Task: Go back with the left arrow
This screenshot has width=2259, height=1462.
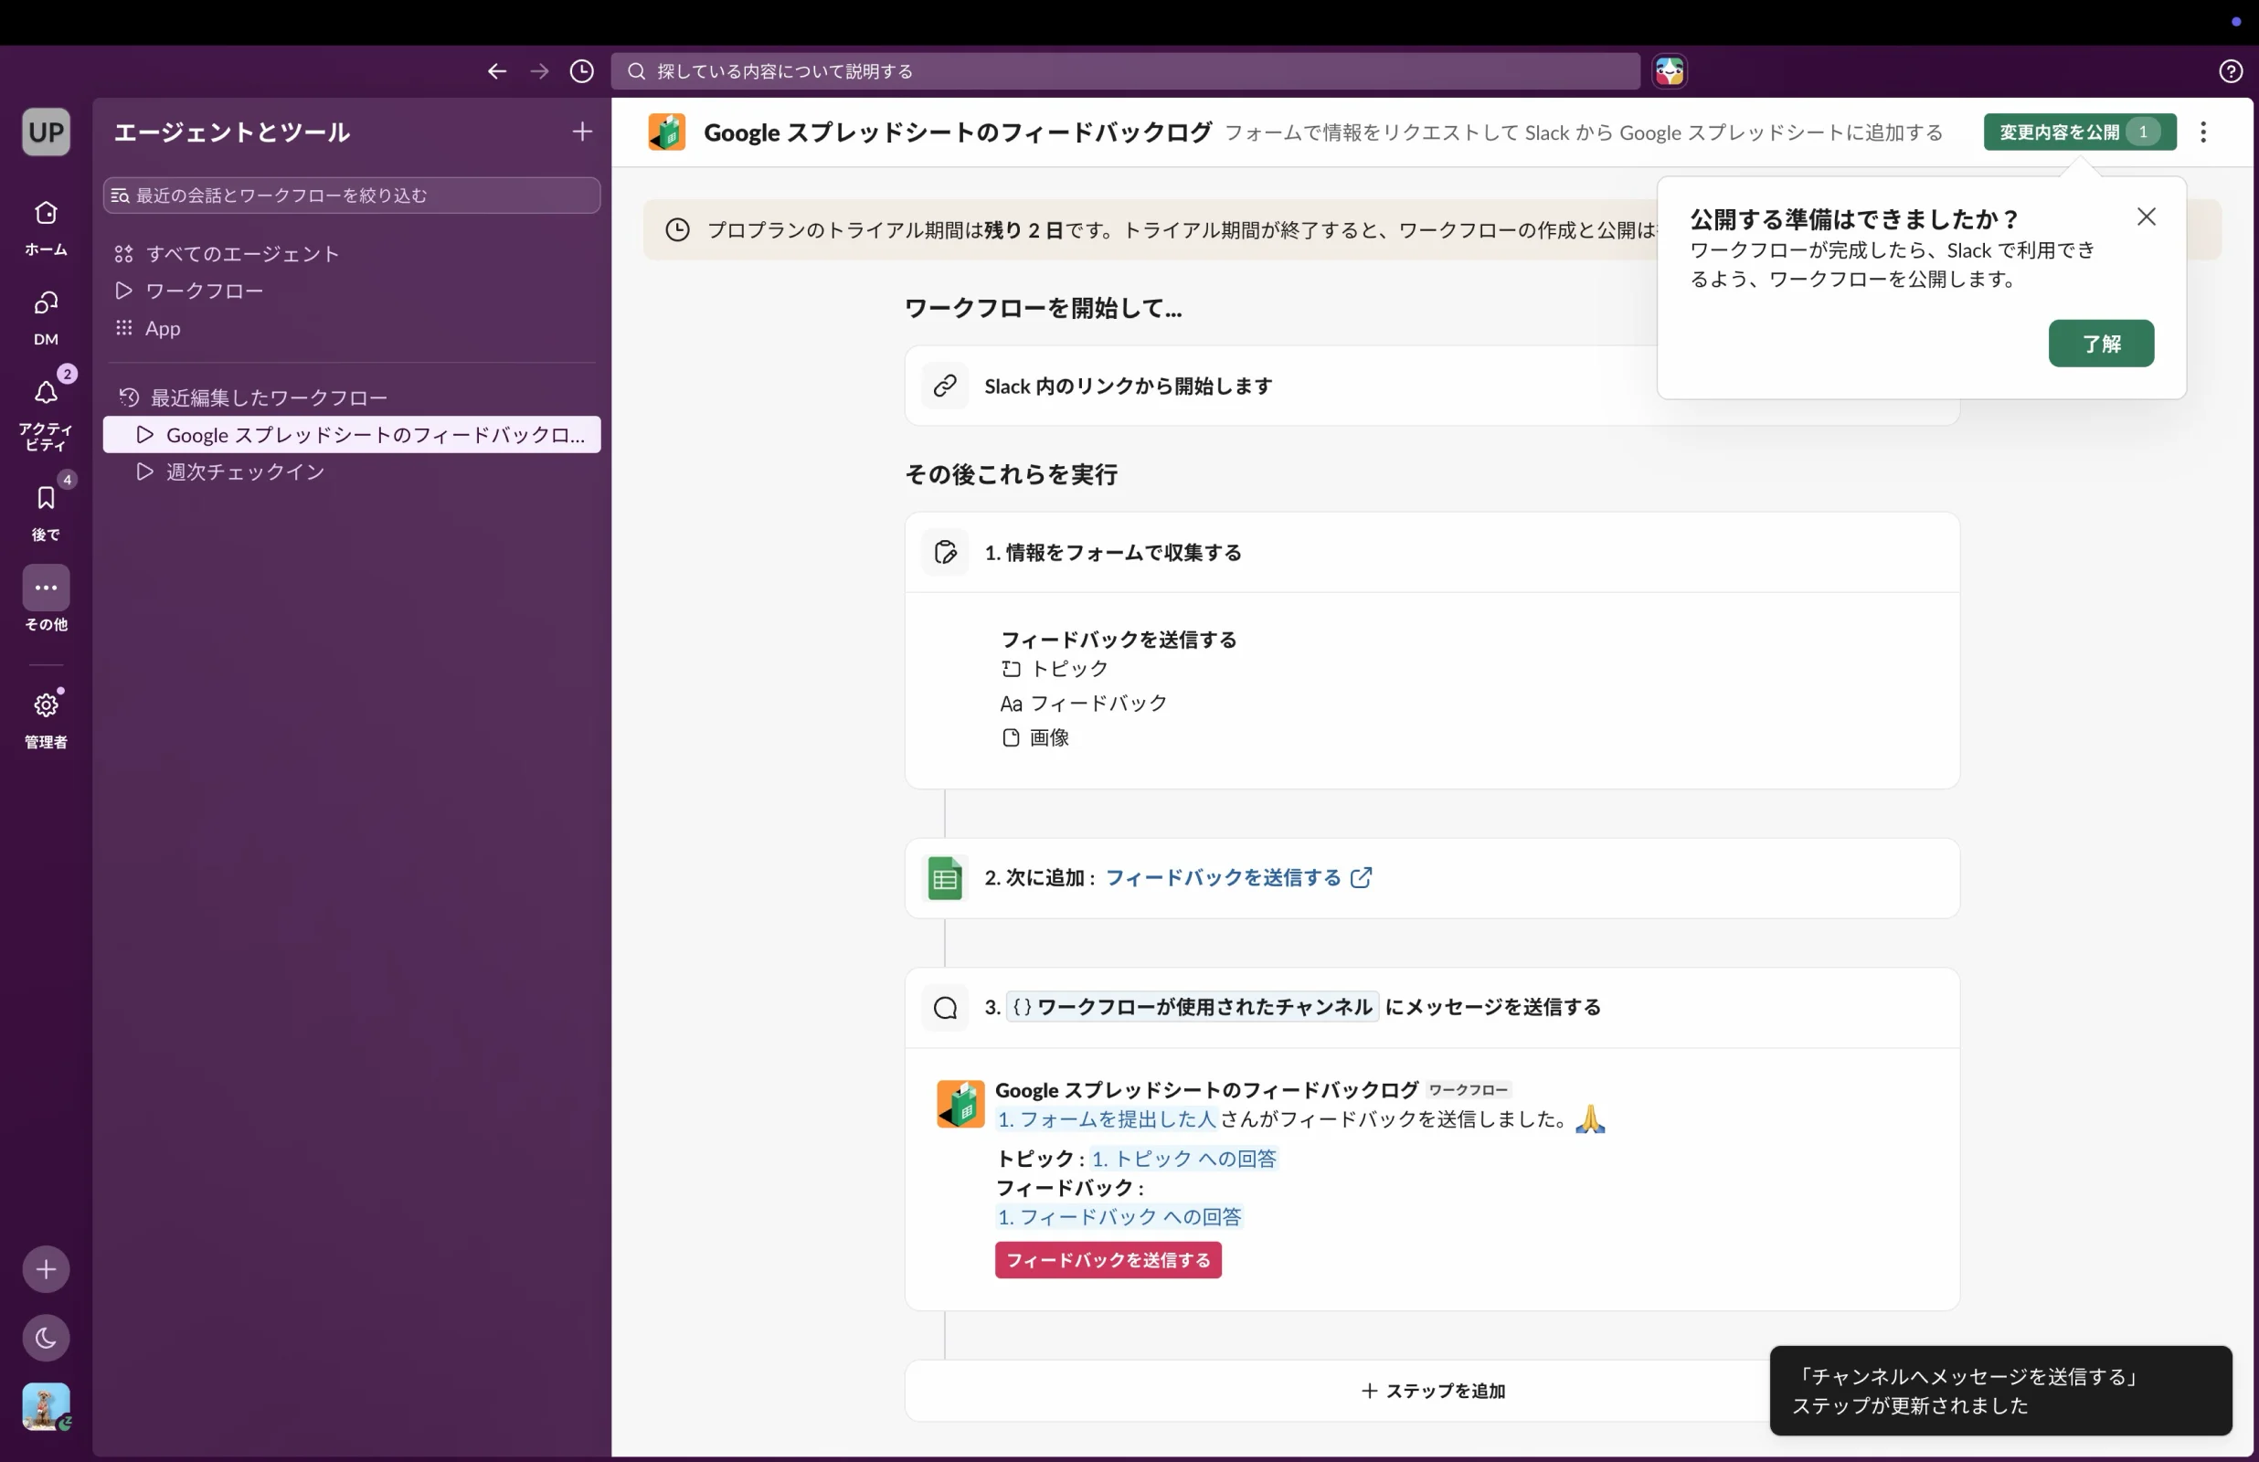Action: coord(496,71)
